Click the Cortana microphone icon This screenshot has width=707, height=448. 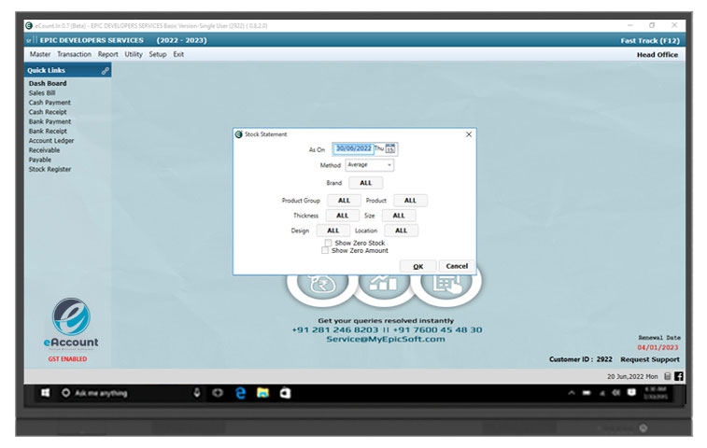tap(197, 393)
